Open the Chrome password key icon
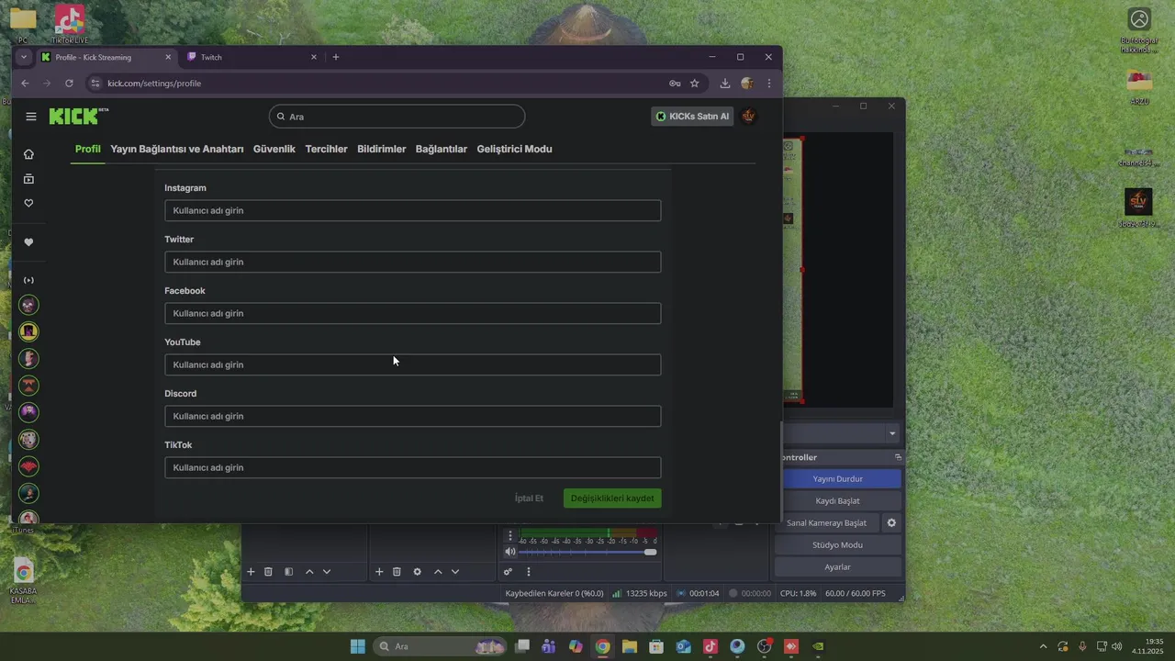 click(675, 83)
